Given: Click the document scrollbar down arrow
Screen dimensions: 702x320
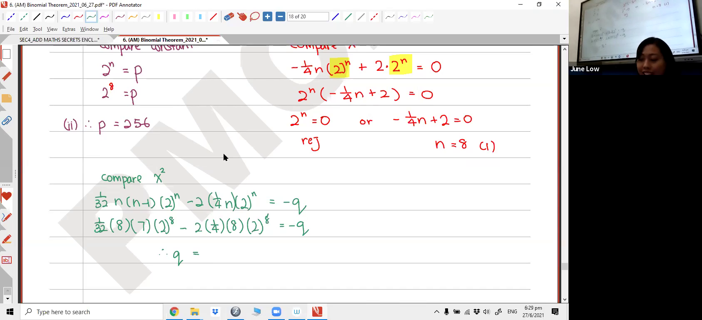Looking at the screenshot, I should coord(565,299).
